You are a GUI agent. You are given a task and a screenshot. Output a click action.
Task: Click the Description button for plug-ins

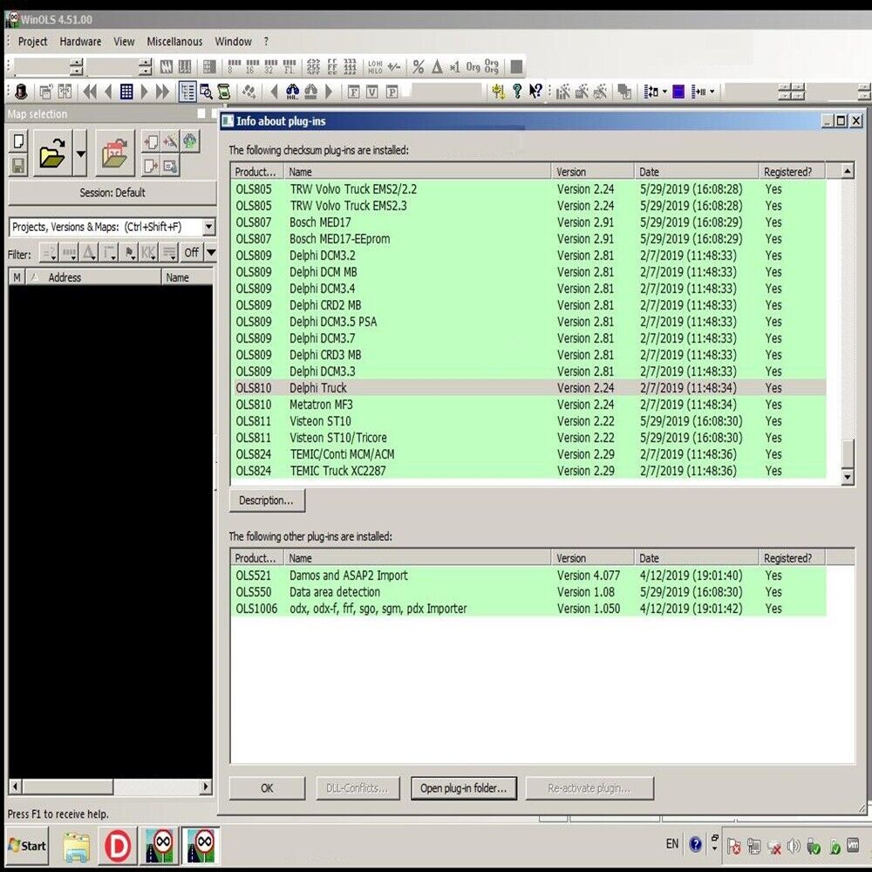click(267, 500)
